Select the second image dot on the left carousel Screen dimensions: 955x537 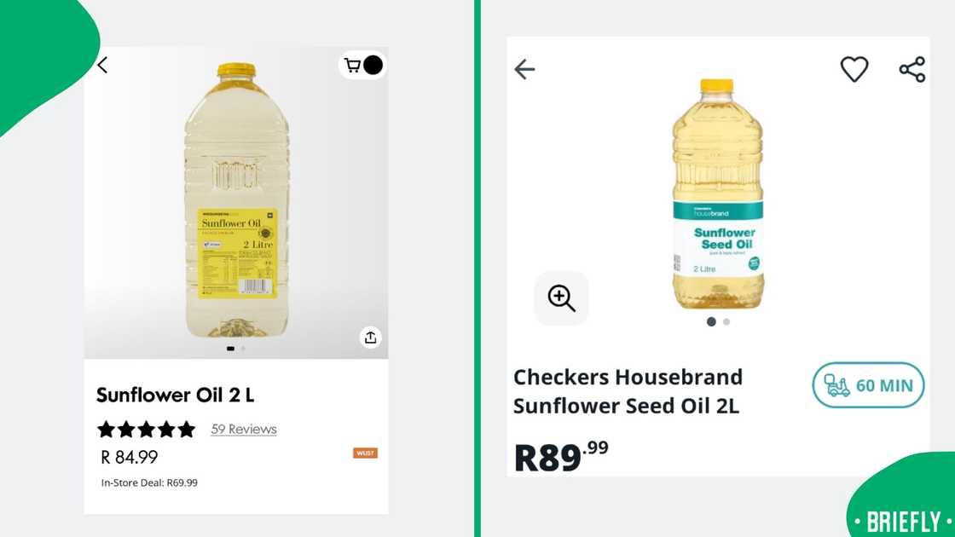point(242,349)
